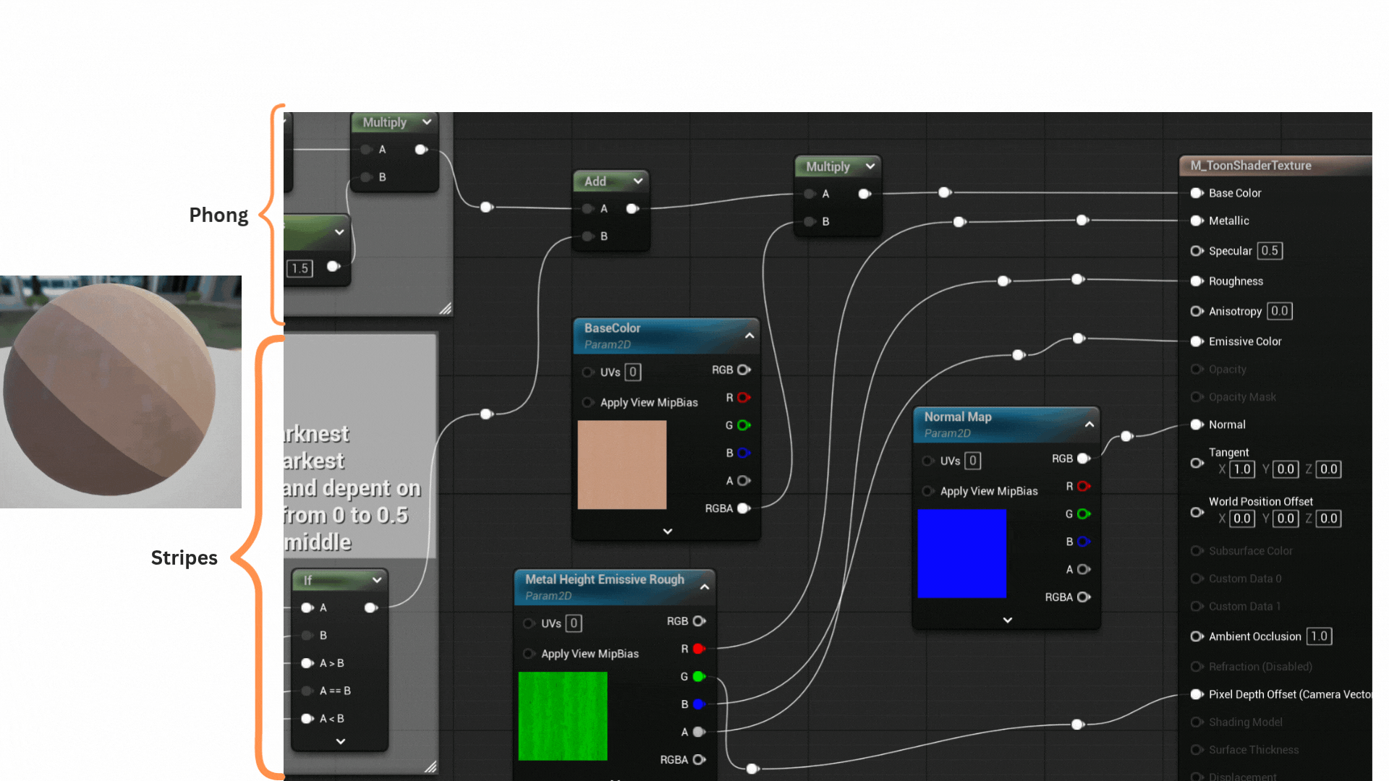
Task: Click the UVs input pin on Normal Map node
Action: [x=927, y=461]
